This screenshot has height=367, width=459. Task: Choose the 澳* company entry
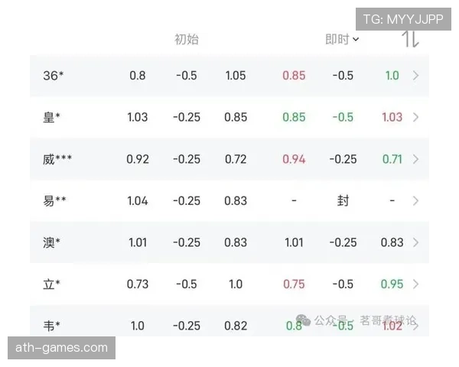point(52,243)
